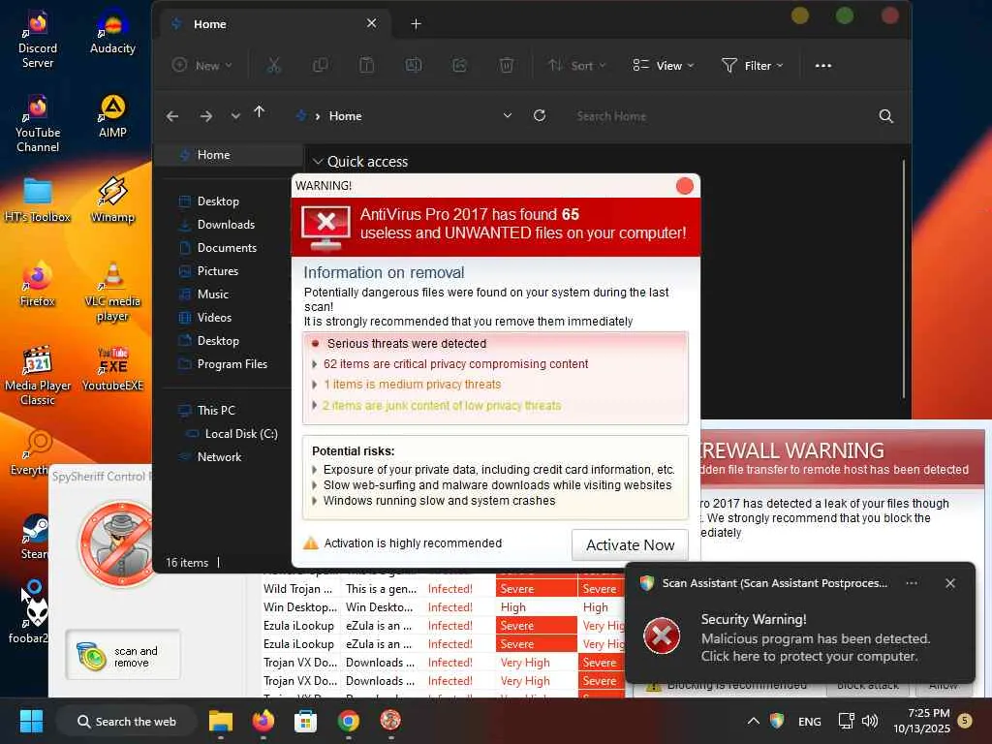The image size is (992, 744).
Task: Click the Copy icon in Explorer toolbar
Action: pos(320,65)
